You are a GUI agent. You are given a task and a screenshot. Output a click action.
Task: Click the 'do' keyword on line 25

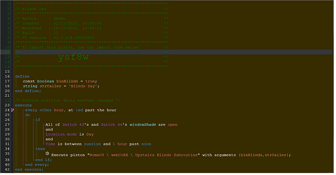click(28, 115)
